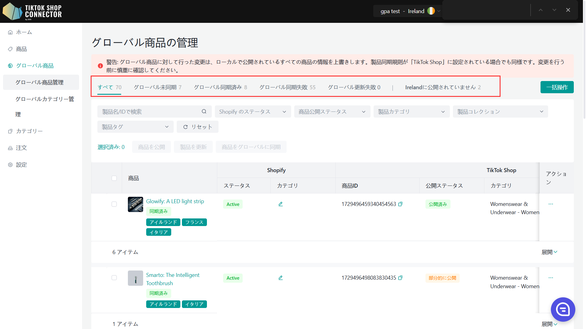
Task: Click the red warning icon in alert
Action: (100, 66)
